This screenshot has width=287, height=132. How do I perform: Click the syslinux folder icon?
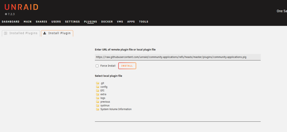tap(97, 105)
